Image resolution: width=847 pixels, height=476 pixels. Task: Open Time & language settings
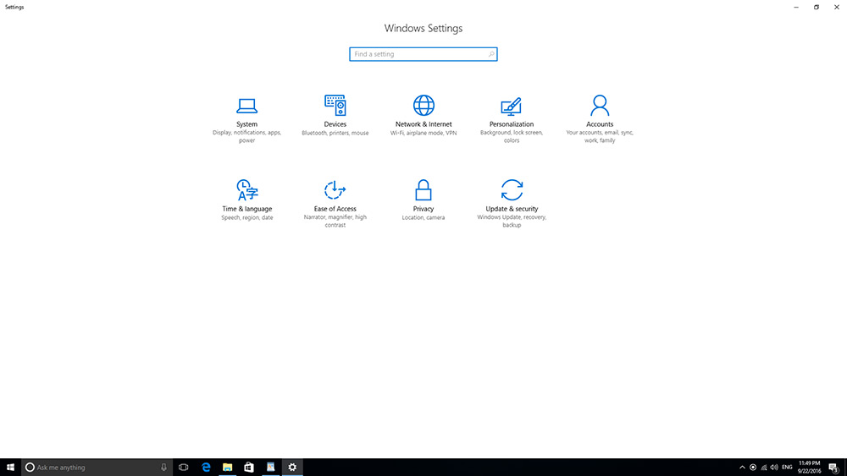pos(246,191)
